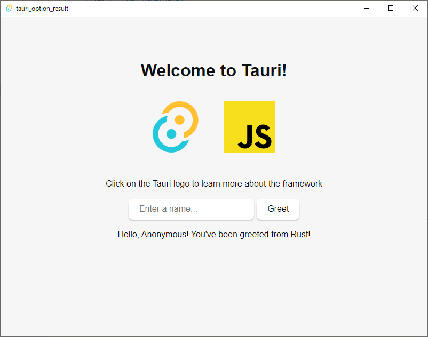Click the 'Click on the Tauri logo' instruction text
Screen dimensions: 428x337
pyautogui.click(x=214, y=184)
